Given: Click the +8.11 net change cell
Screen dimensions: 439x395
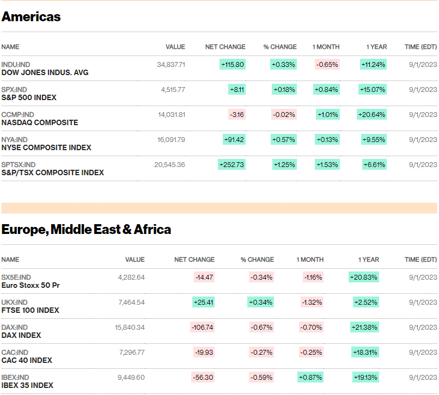Looking at the screenshot, I should click(237, 90).
